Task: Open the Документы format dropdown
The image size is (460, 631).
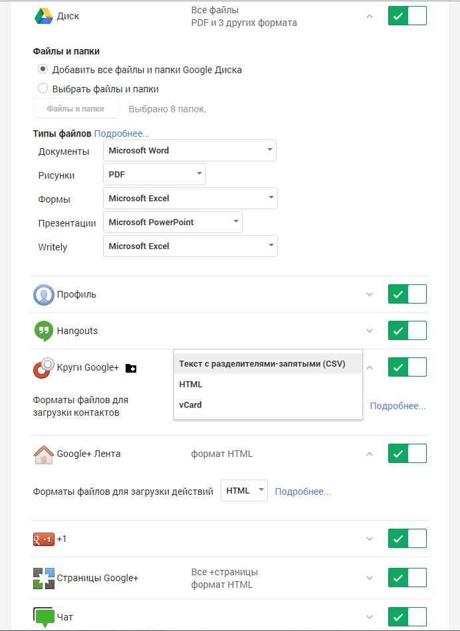Action: click(189, 151)
